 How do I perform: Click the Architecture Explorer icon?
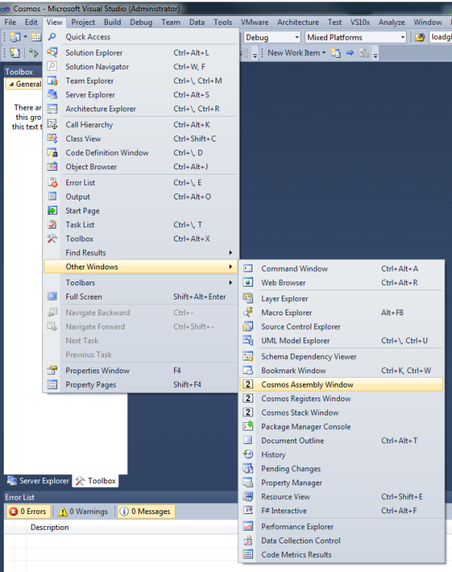click(52, 108)
